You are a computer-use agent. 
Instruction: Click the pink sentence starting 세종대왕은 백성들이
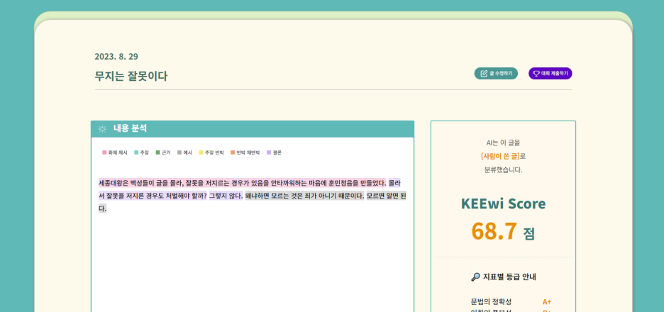pos(242,183)
